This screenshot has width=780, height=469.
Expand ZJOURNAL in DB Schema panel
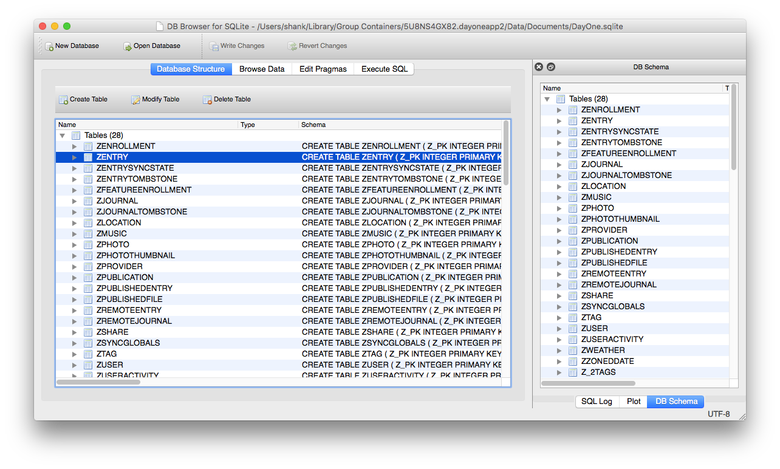(559, 165)
